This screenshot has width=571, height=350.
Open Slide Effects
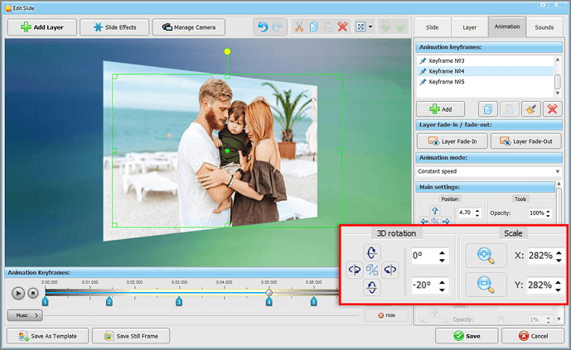click(114, 27)
